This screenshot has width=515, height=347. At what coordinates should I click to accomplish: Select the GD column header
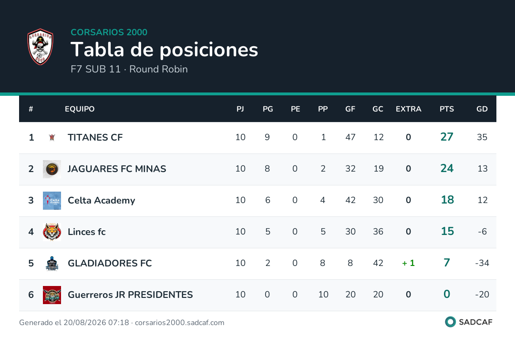tap(482, 109)
